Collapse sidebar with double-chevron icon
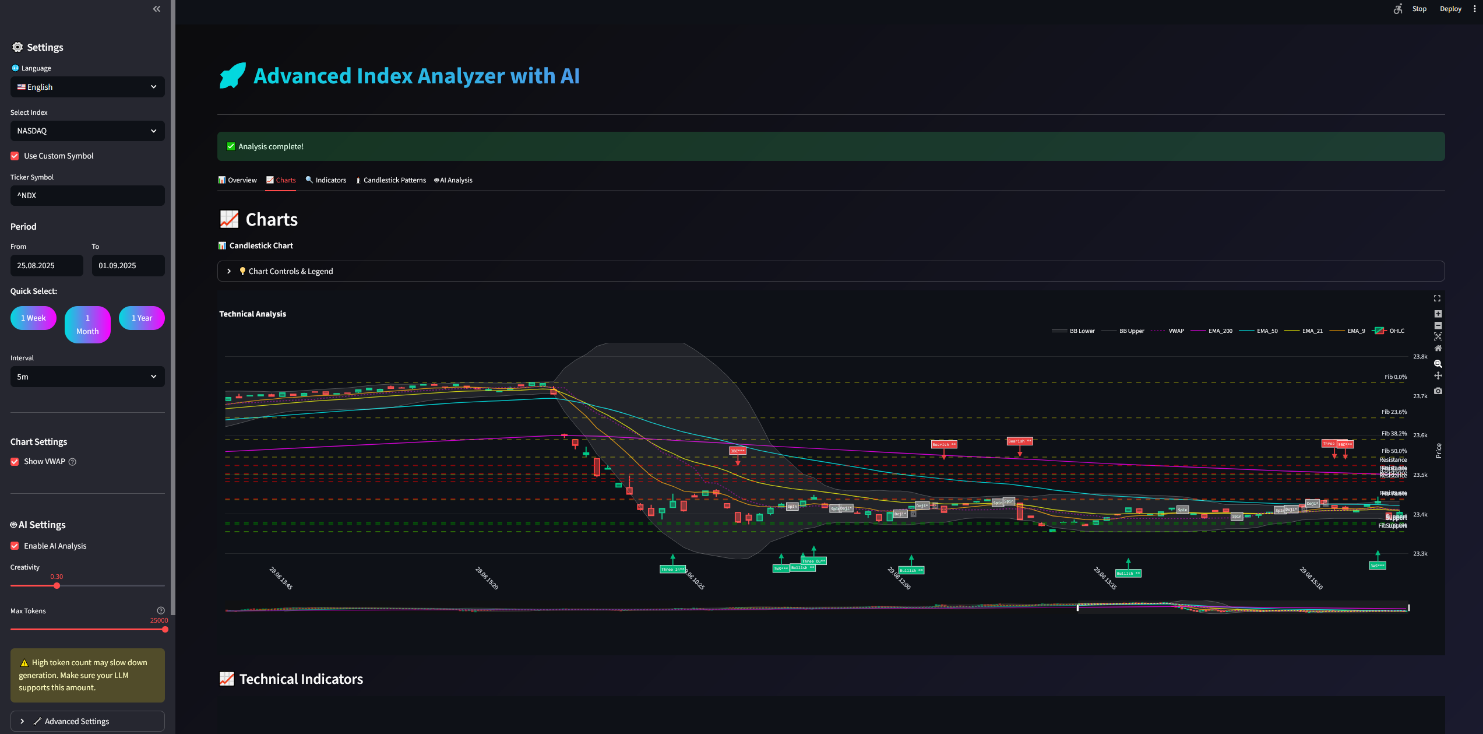The image size is (1483, 734). [x=156, y=9]
